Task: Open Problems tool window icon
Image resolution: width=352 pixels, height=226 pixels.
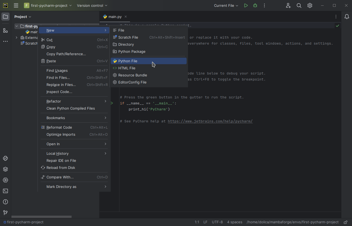Action: [x=5, y=202]
